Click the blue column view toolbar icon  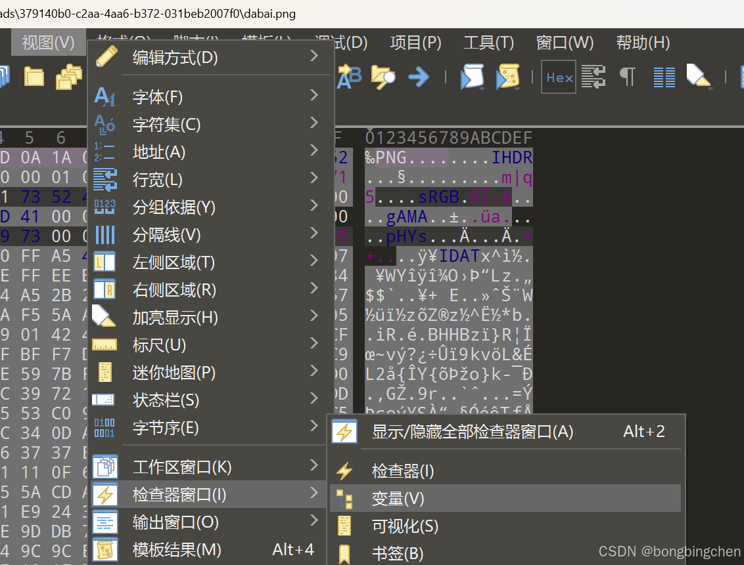[664, 77]
